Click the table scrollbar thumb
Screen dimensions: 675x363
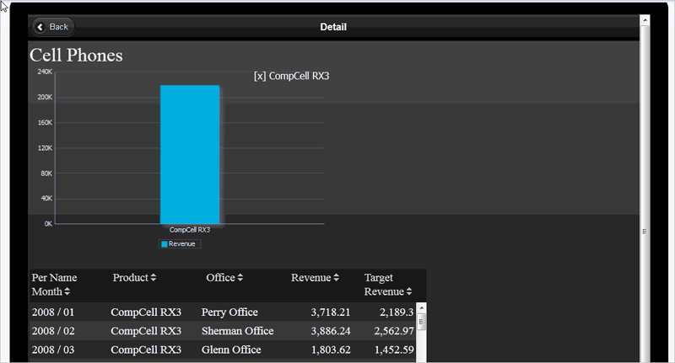[x=421, y=322]
